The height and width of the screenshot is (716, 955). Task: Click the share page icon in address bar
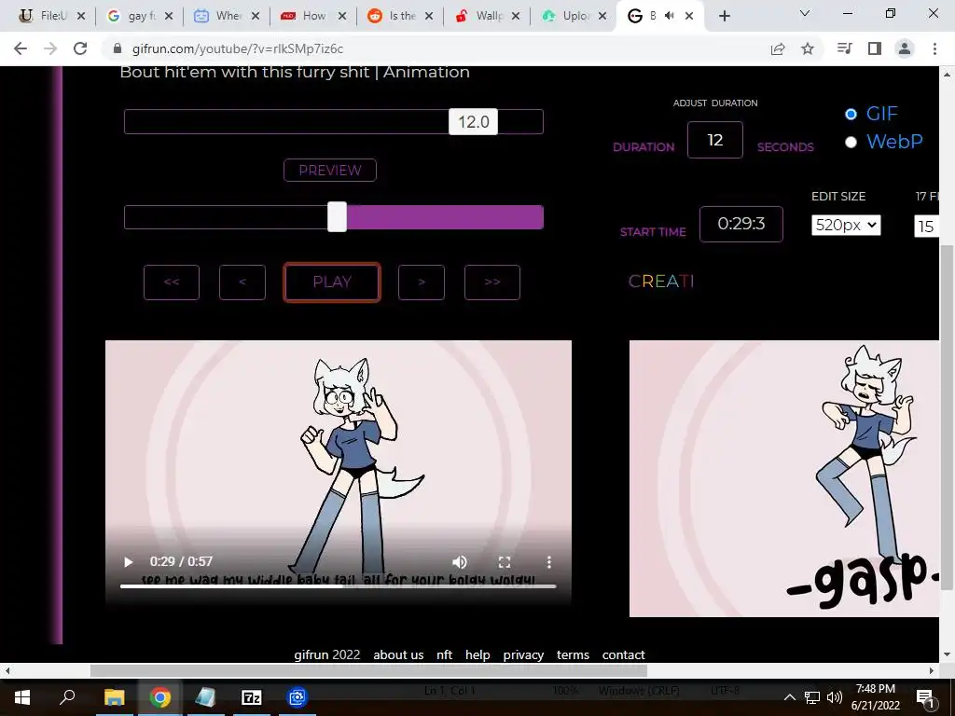pos(778,48)
